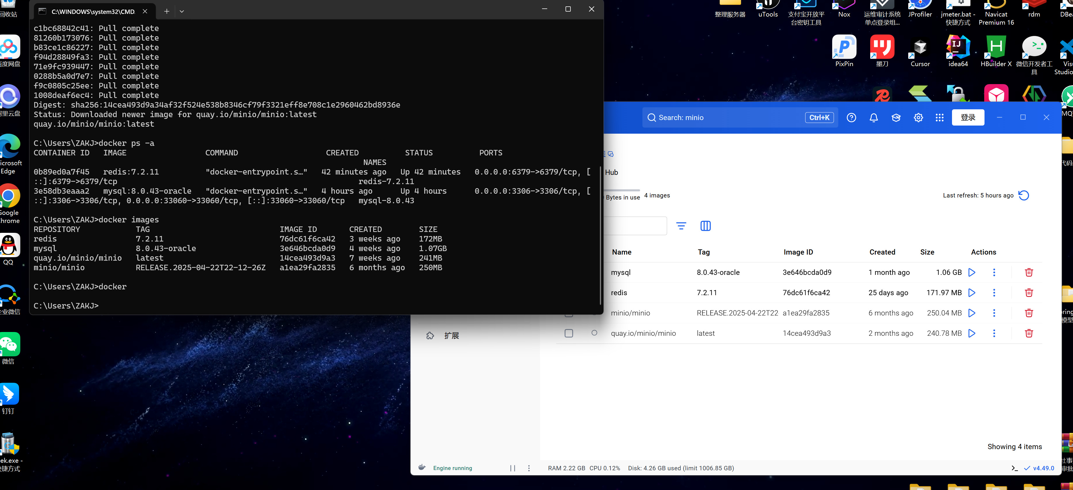Select the radio circle for quay.io/minio/minio

coord(594,333)
